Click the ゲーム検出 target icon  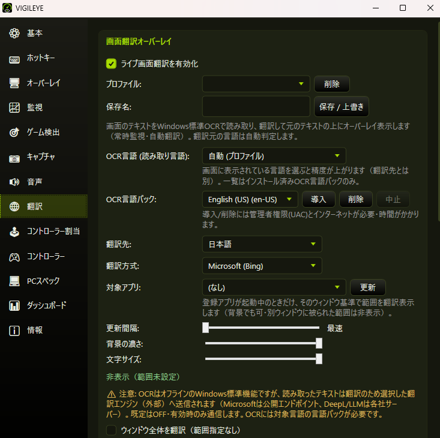coord(14,133)
